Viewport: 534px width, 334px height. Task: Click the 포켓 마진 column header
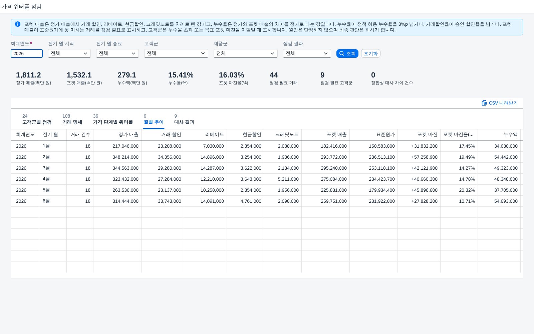click(x=419, y=135)
